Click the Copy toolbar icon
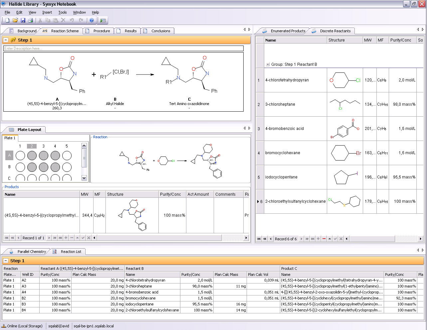 tap(48, 20)
